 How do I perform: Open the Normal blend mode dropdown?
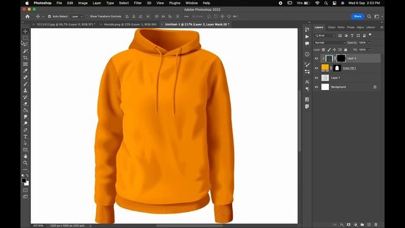(330, 42)
